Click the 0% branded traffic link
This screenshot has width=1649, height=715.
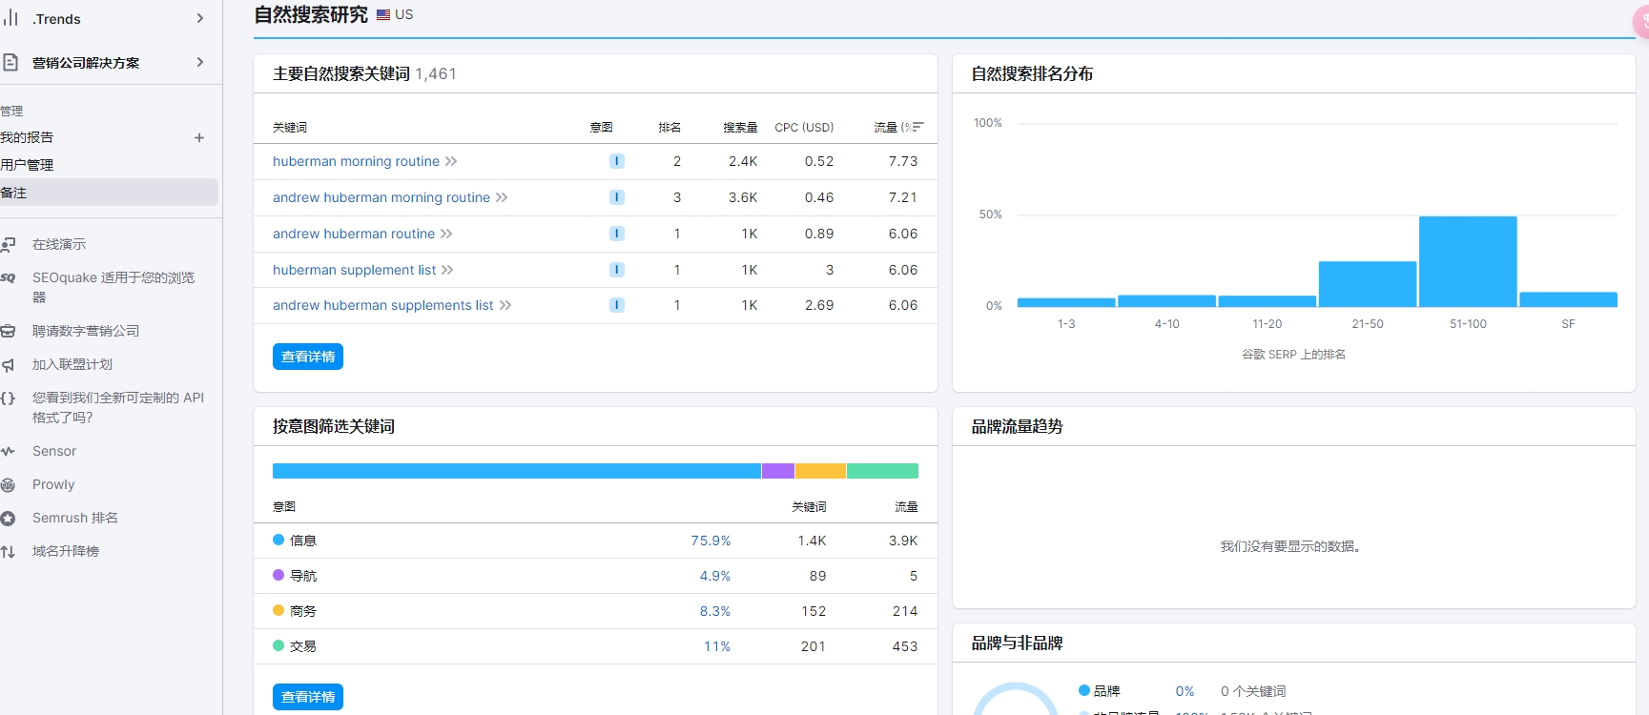pos(1185,691)
